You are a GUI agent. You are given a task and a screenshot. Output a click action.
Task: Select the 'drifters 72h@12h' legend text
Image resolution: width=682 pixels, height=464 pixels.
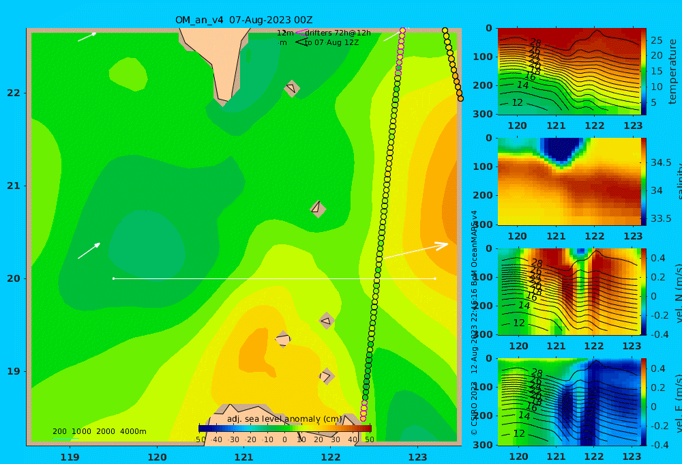338,33
